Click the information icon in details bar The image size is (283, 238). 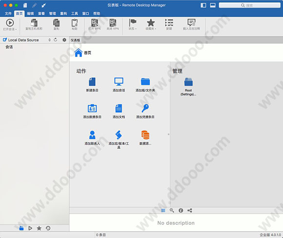[181, 210]
